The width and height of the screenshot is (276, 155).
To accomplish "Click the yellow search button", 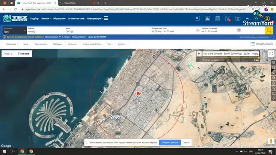I will pyautogui.click(x=269, y=31).
